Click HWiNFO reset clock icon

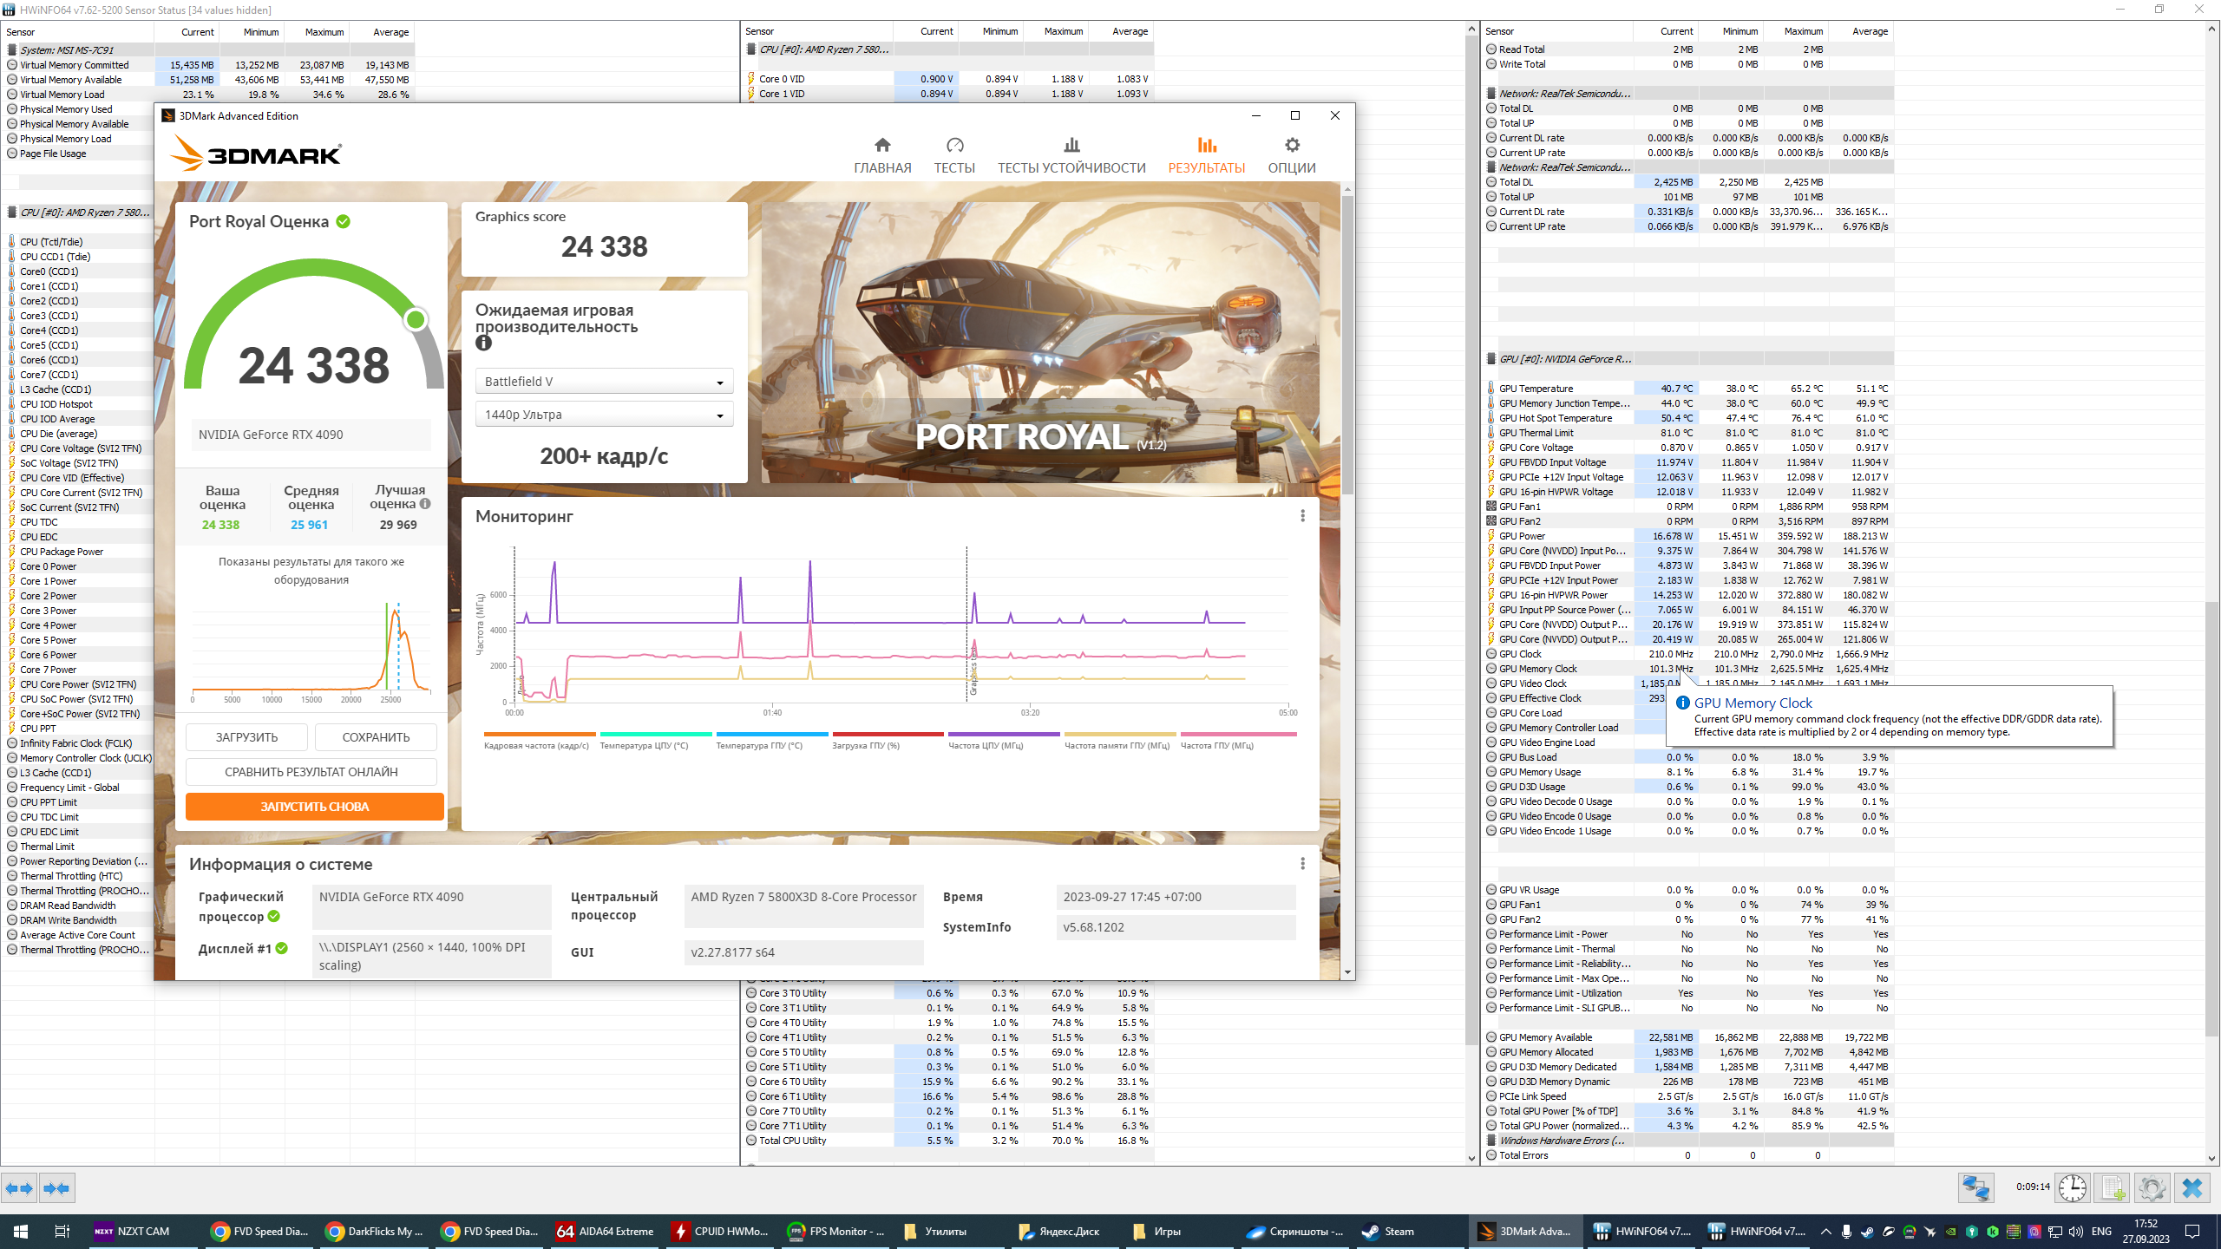2072,1187
